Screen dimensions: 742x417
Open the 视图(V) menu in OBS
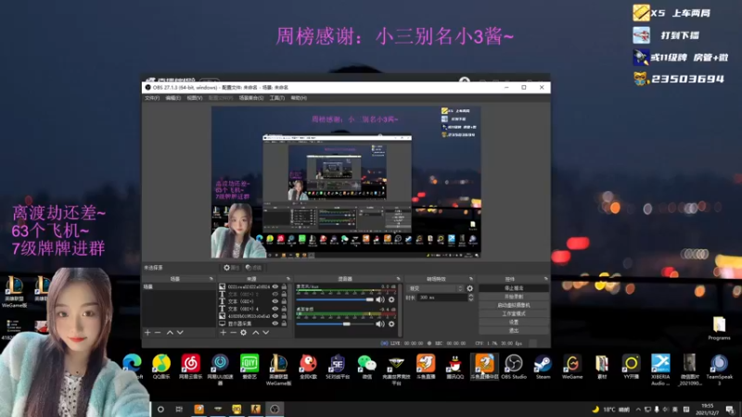pos(195,98)
